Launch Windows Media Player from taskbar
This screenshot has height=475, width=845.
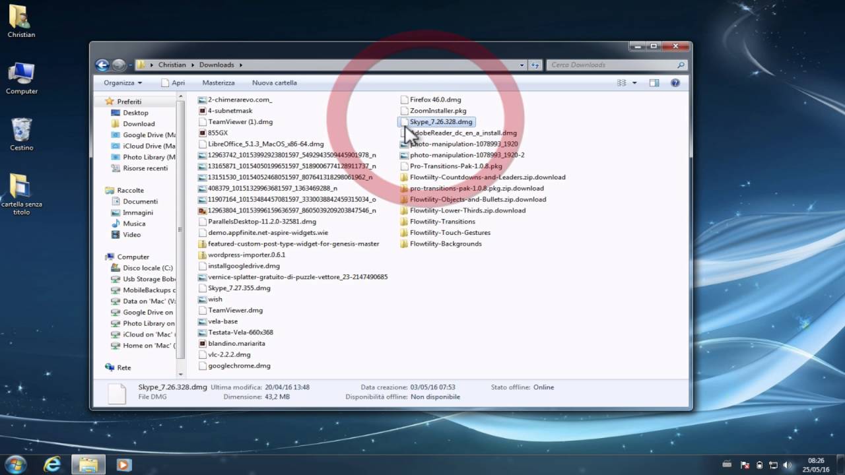(123, 464)
